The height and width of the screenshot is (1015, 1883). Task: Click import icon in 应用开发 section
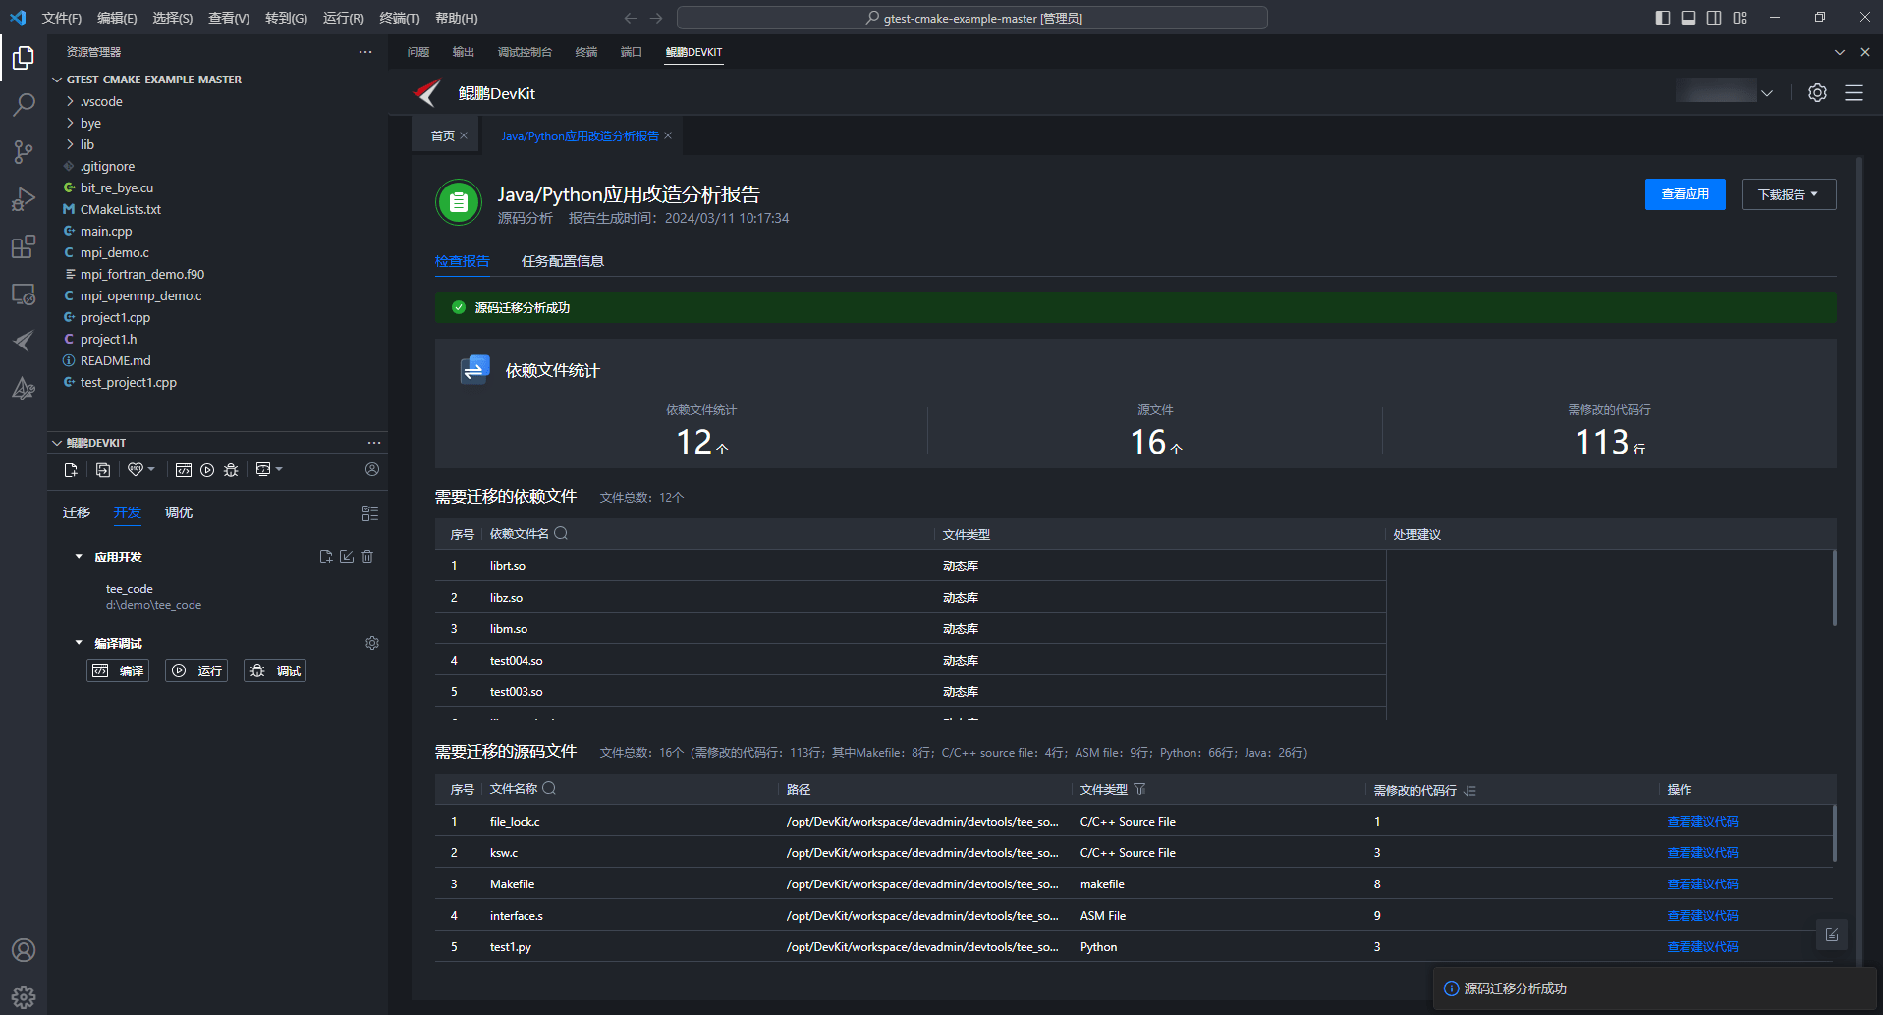tap(347, 557)
